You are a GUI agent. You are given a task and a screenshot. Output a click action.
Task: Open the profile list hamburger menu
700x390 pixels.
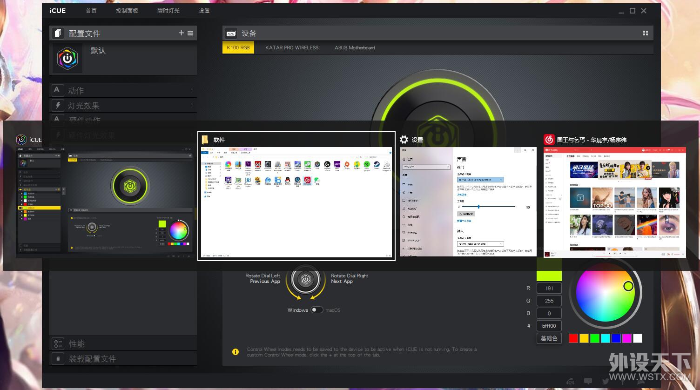pyautogui.click(x=190, y=33)
